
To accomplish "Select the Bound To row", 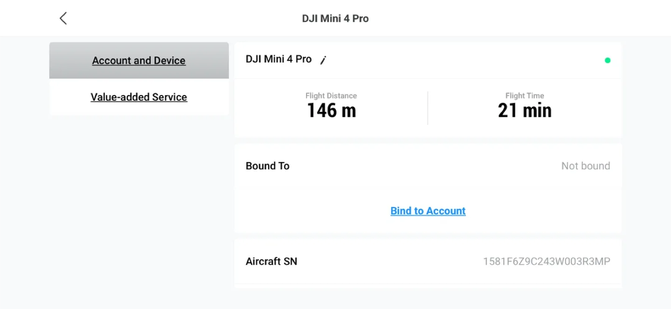I will (267, 165).
